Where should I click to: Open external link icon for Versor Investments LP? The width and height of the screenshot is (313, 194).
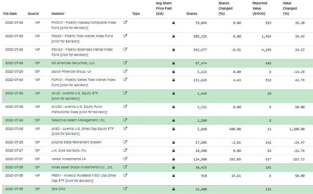125,158
